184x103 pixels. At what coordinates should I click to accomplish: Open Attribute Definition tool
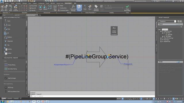click(x=96, y=8)
